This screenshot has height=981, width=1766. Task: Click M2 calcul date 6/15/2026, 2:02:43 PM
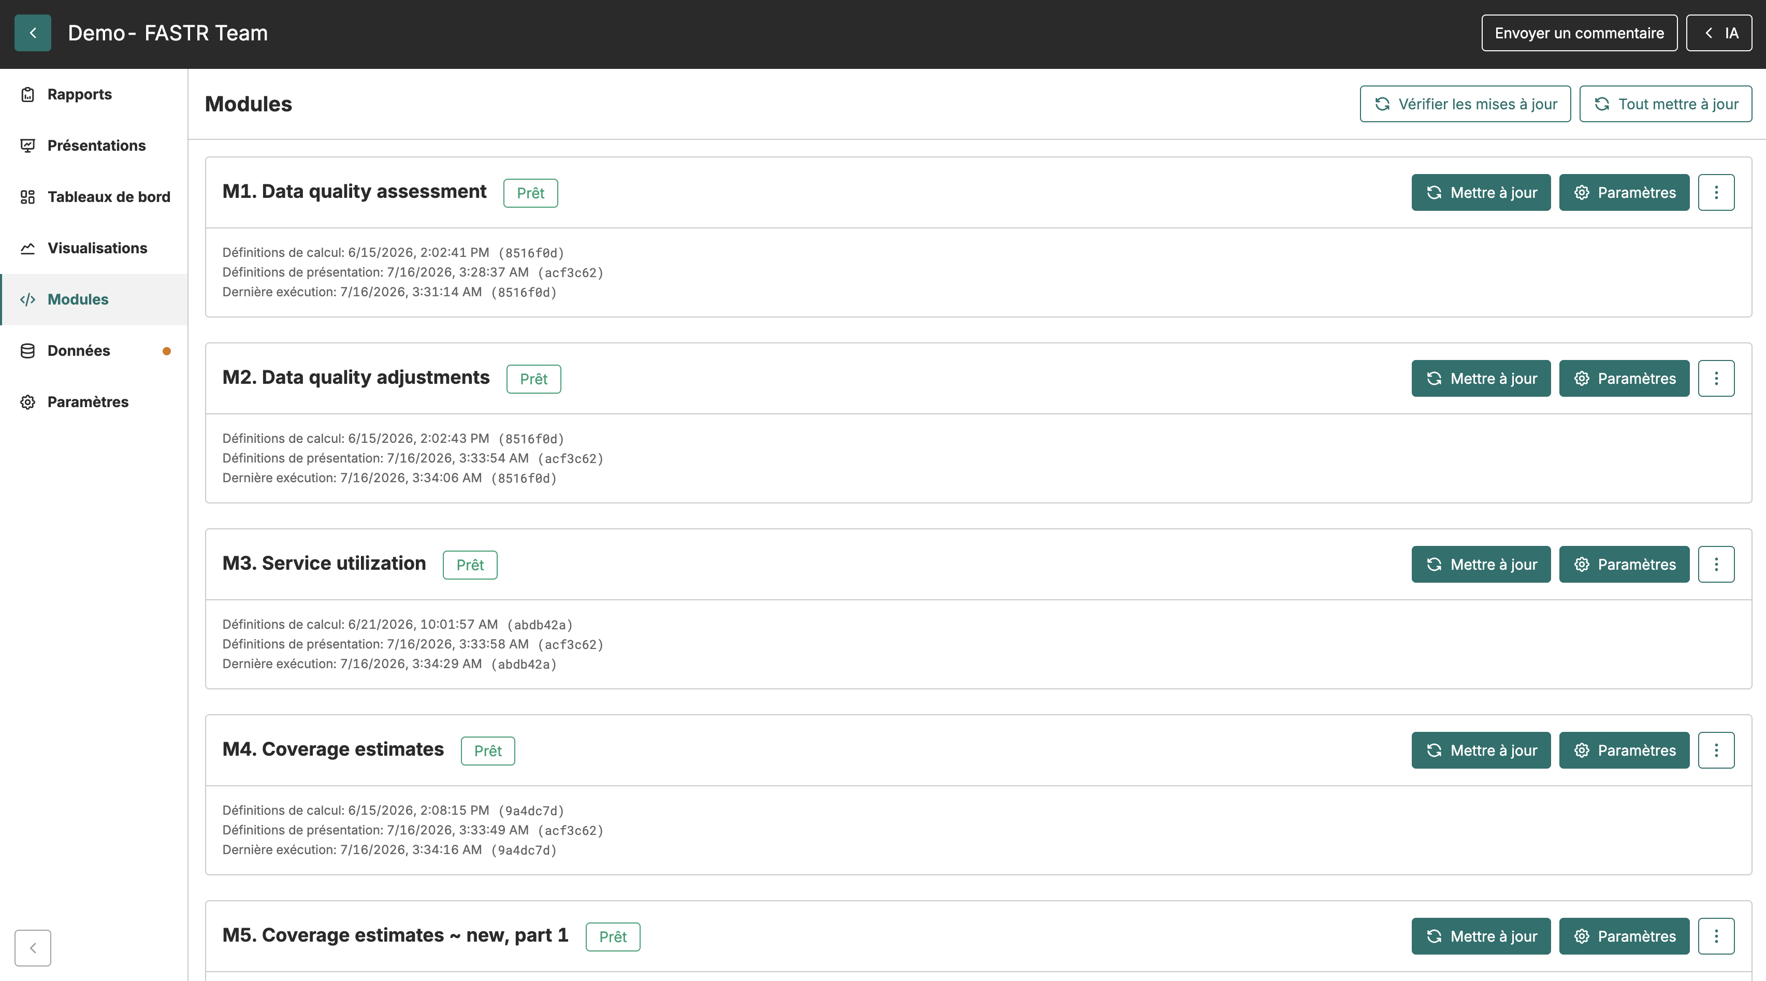[419, 439]
